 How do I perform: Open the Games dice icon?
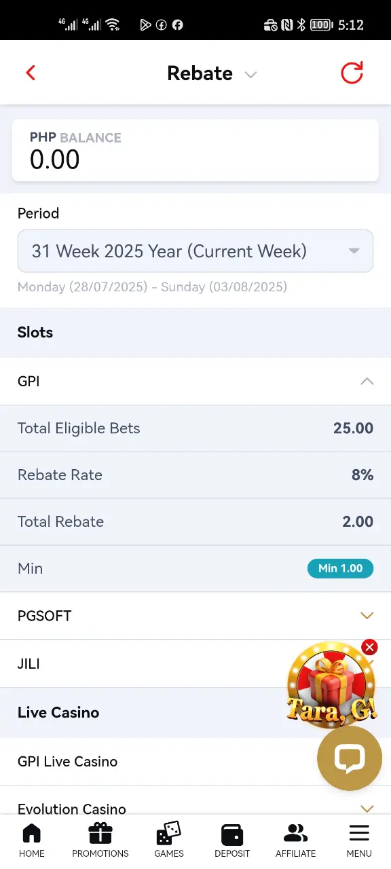click(x=168, y=833)
